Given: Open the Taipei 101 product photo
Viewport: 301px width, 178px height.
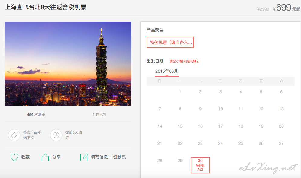Looking at the screenshot, I should click(68, 64).
